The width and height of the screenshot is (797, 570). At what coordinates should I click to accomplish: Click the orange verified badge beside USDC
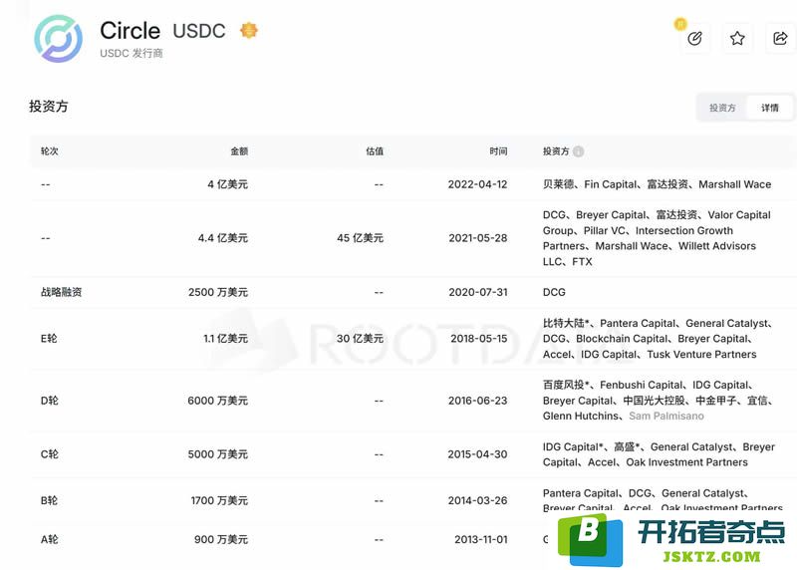tap(248, 31)
